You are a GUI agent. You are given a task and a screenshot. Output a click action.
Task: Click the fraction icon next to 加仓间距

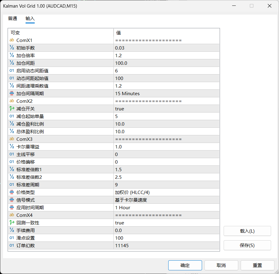(12, 63)
